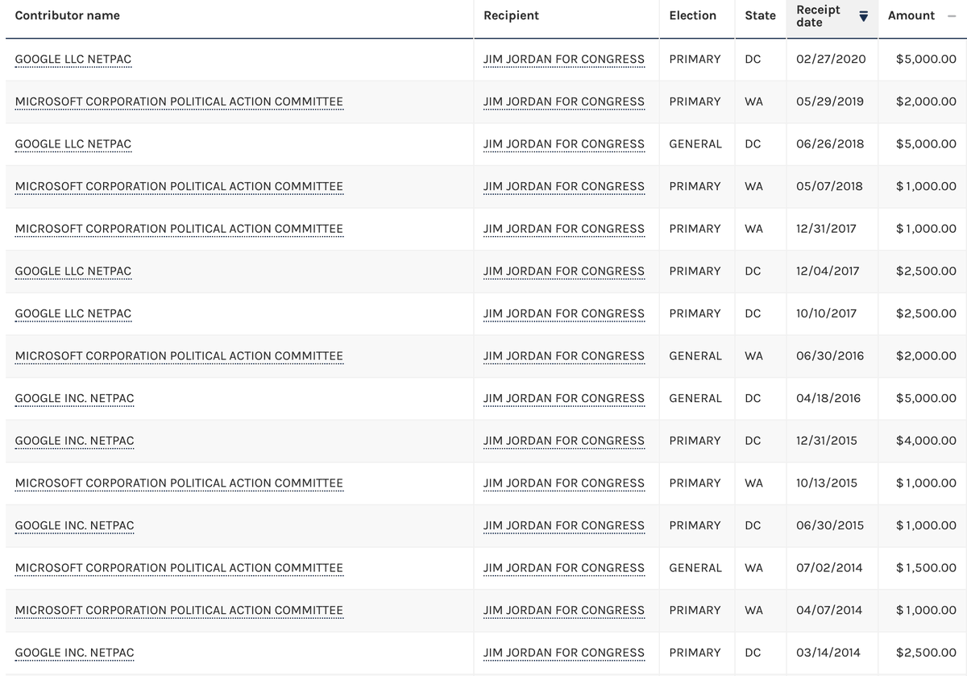Open Google Inc. NETPAC link dated 04/18/2016
This screenshot has width=967, height=676.
75,398
